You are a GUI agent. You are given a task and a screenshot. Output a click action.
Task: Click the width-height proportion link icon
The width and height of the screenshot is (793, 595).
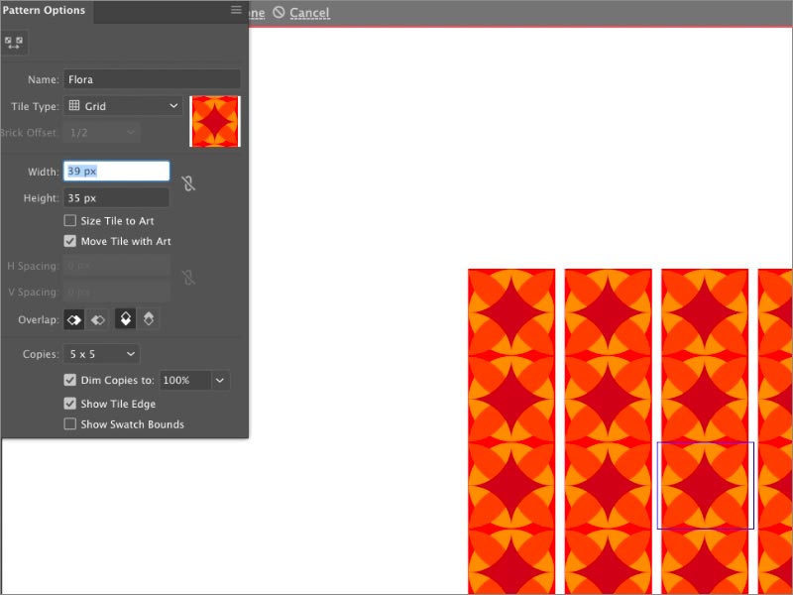pos(188,183)
